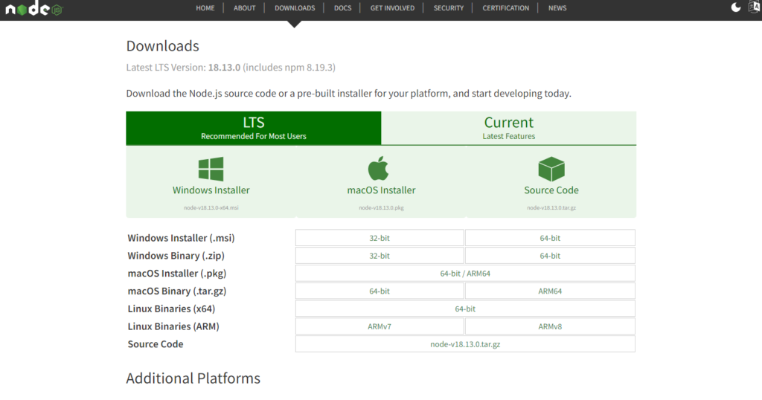Viewport: 762px width, 400px height.
Task: Download Windows Installer (.msi) 32-bit
Action: pos(380,238)
